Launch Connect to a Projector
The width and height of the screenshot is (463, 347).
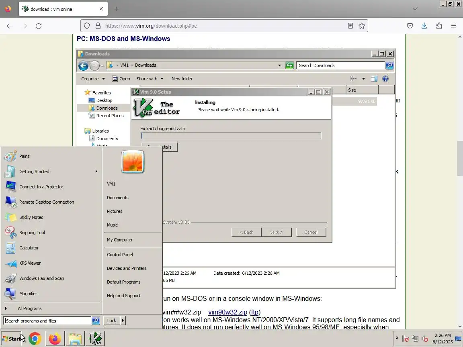41,187
